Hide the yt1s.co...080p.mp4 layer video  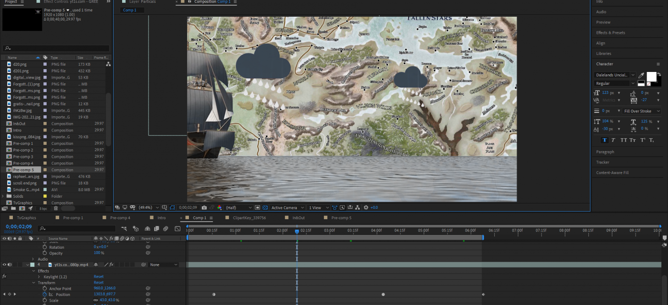[4, 264]
